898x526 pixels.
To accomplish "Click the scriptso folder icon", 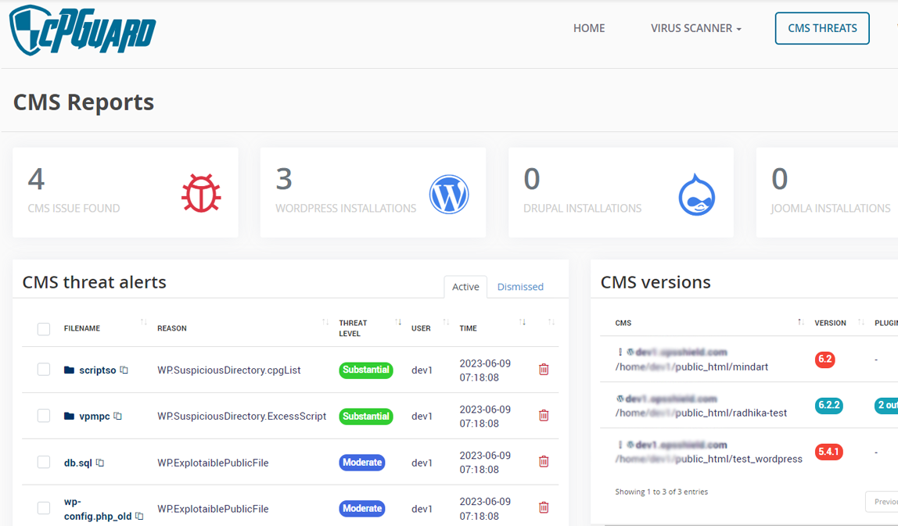I will point(70,370).
